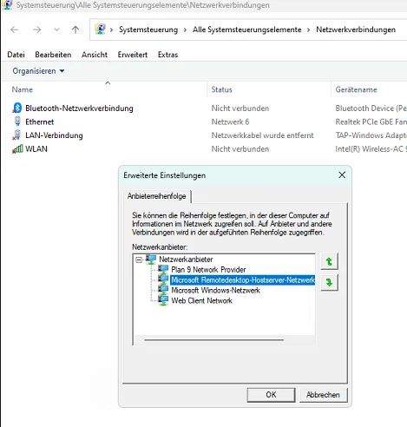Click the Microsoft Remotedesktop-Hostserver-Netzwerk icon
This screenshot has width=407, height=427.
[x=163, y=279]
